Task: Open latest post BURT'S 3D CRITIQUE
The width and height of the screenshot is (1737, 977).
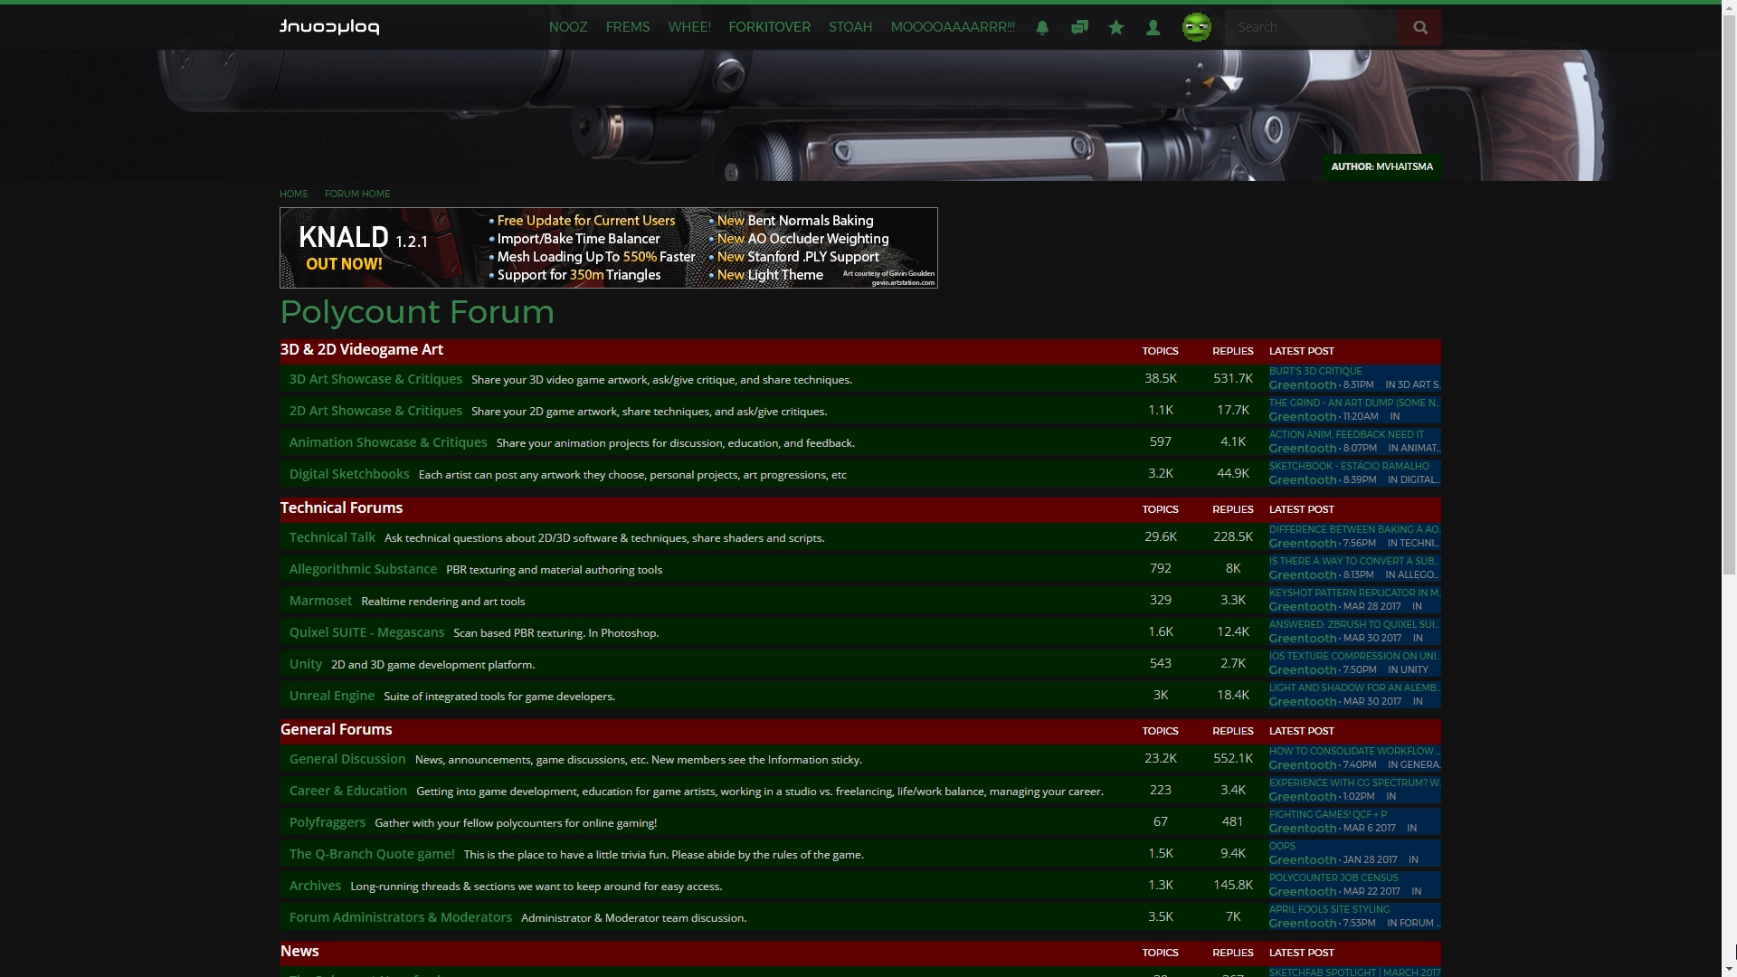Action: (1315, 372)
